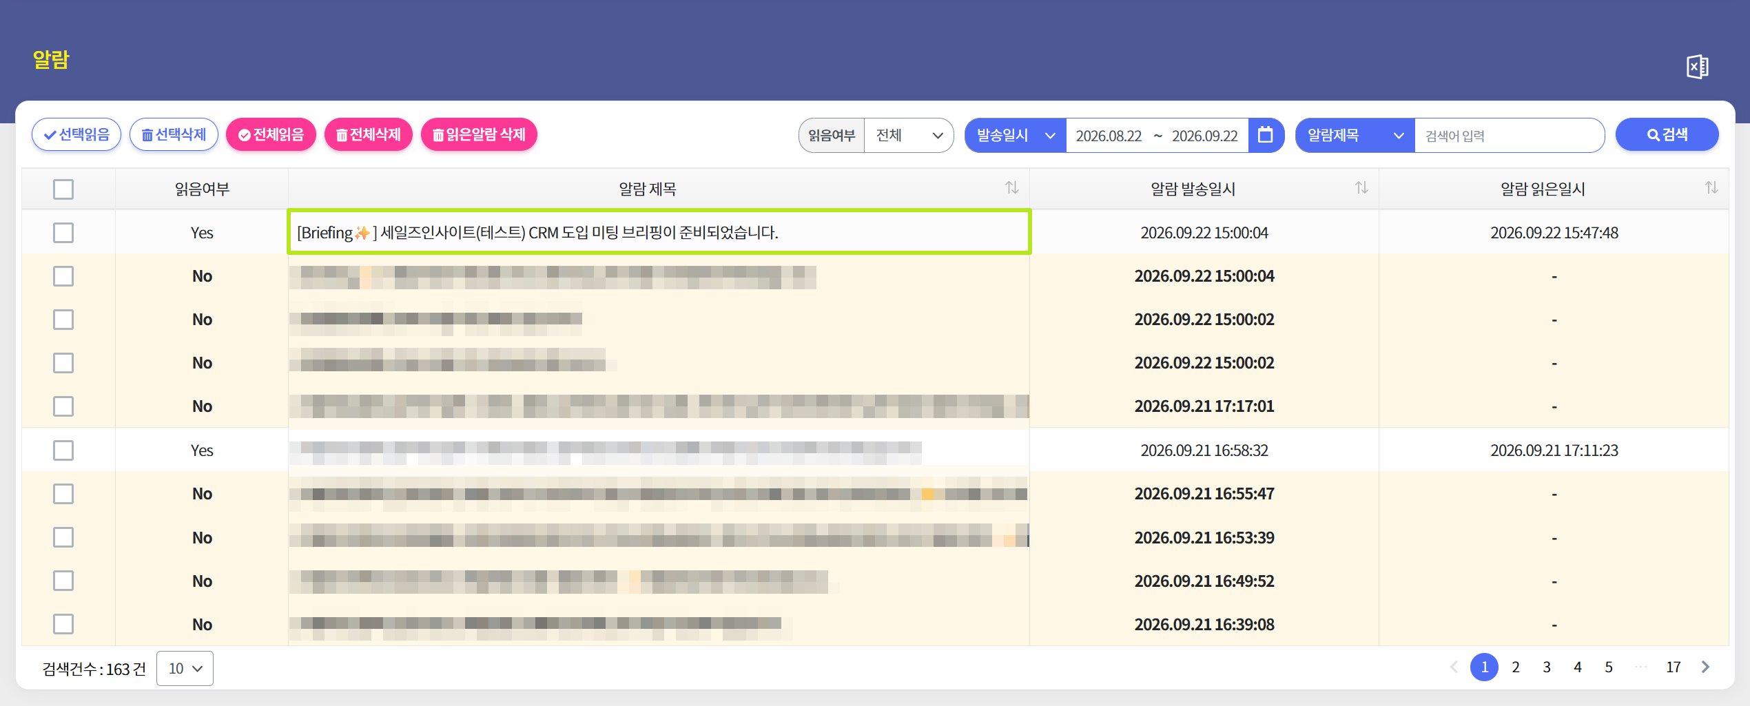The image size is (1750, 706).
Task: Click the 선택읽음 button
Action: (76, 134)
